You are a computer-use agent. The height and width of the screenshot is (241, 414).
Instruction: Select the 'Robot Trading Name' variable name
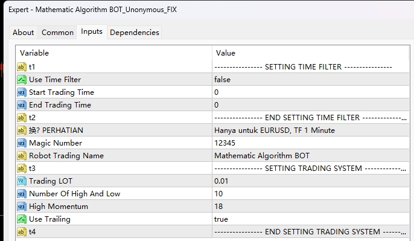click(66, 156)
